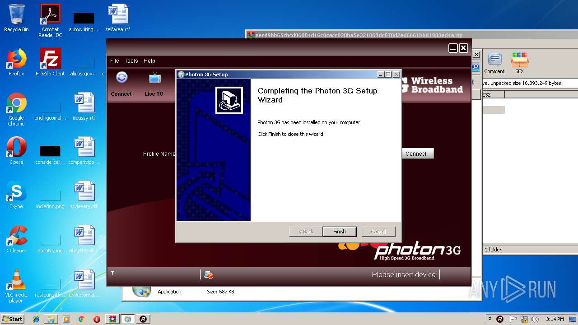
Task: Open Internet Explorer from taskbar
Action: (36, 319)
